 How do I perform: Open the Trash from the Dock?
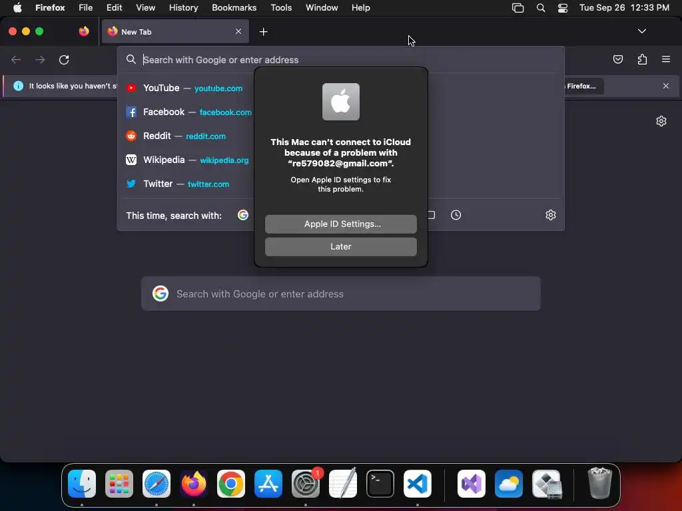[600, 483]
